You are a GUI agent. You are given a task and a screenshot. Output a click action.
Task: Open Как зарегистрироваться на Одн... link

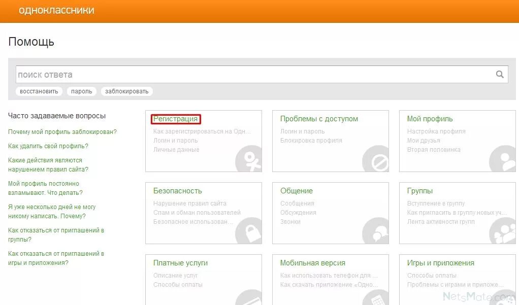coord(202,131)
